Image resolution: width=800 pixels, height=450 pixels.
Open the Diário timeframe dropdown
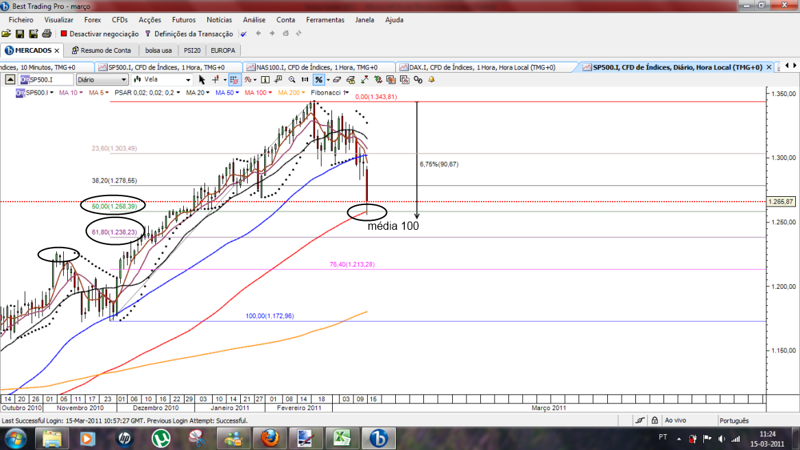[102, 80]
